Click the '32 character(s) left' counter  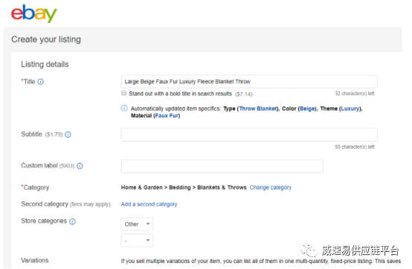355,94
